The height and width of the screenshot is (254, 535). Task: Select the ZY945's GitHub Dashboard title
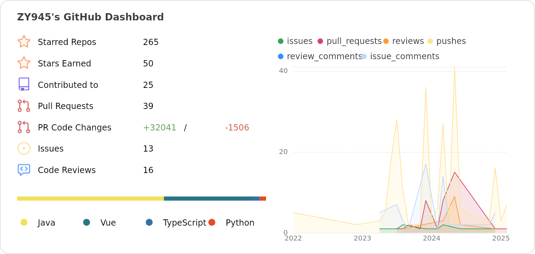coord(90,17)
